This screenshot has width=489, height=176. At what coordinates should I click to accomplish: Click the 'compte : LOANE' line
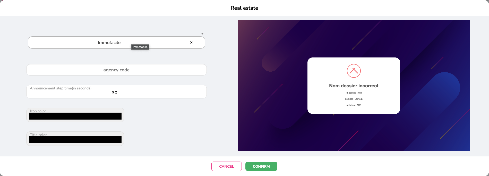click(354, 99)
